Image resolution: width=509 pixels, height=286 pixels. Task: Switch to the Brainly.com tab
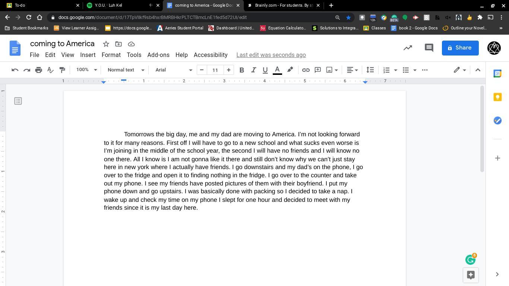point(284,5)
